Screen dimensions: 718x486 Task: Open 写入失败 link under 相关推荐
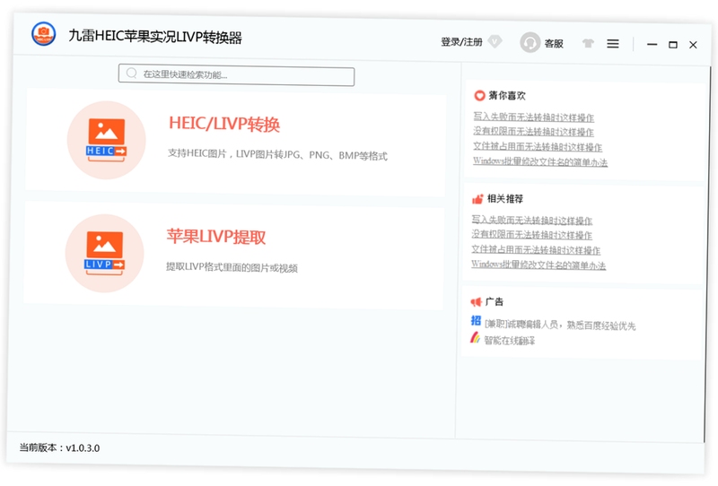532,220
